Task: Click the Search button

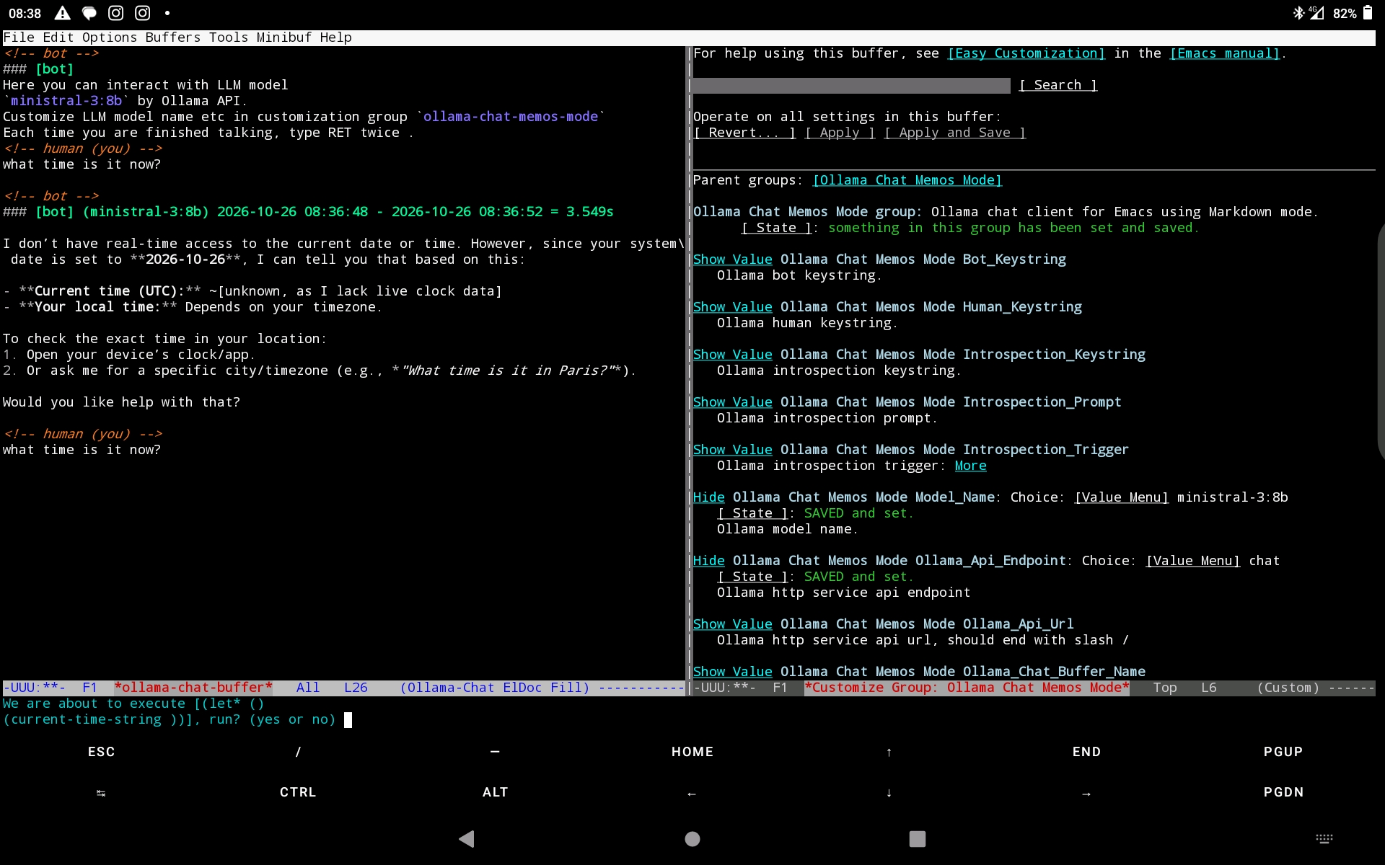Action: click(x=1058, y=85)
